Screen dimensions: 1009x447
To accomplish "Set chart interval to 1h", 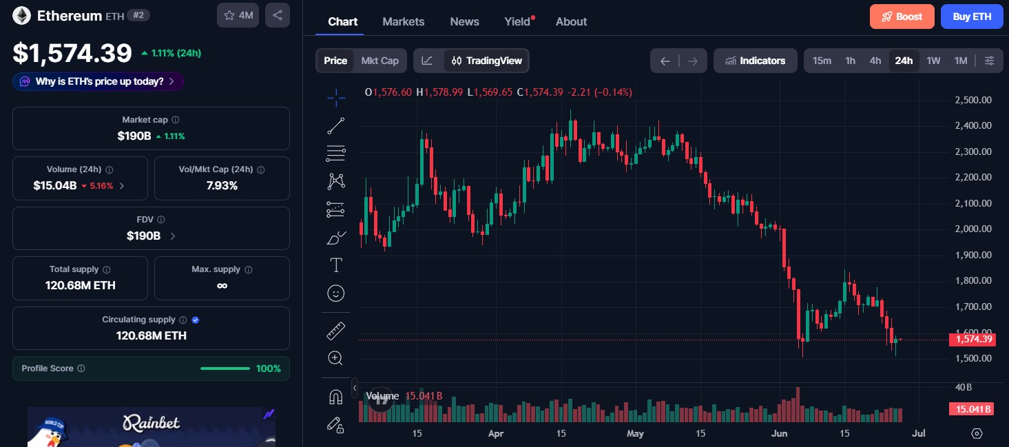I will 851,61.
